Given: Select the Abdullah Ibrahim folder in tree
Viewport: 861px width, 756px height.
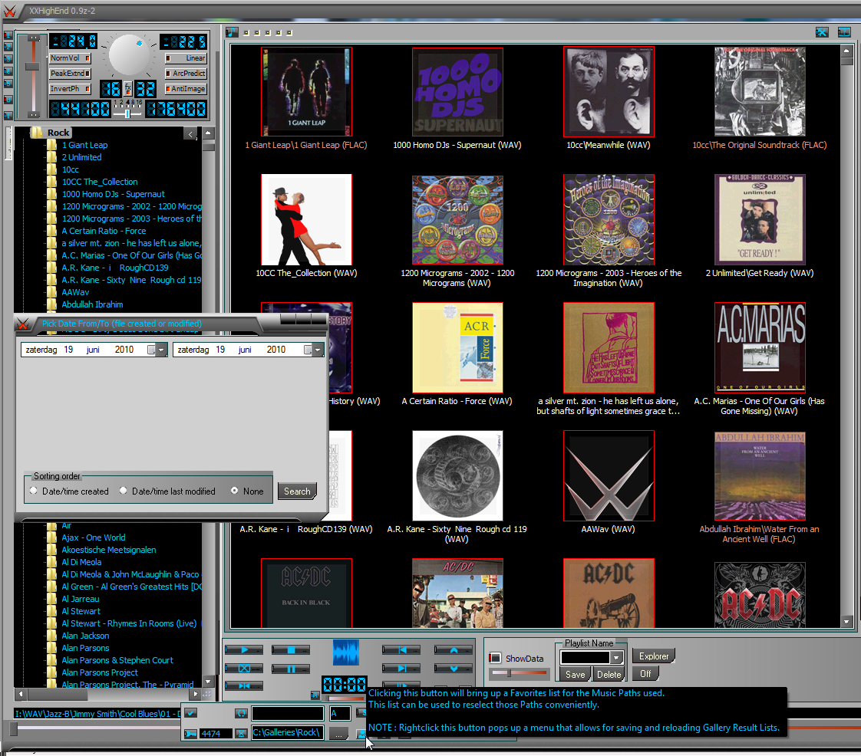Looking at the screenshot, I should [x=92, y=304].
